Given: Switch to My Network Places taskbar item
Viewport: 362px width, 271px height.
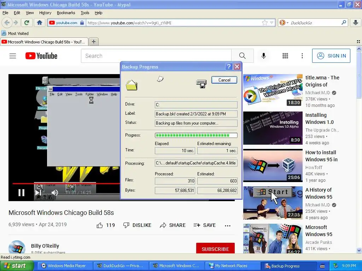Looking at the screenshot, I should tap(232, 266).
